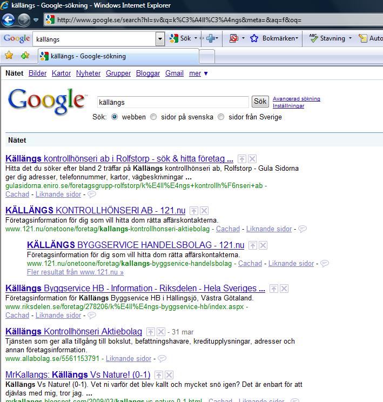Expand the 'mer' more services dropdown

pos(198,73)
